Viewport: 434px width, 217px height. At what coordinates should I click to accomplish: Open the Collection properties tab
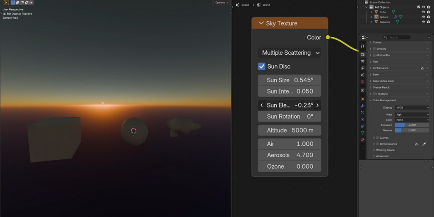pos(363,90)
